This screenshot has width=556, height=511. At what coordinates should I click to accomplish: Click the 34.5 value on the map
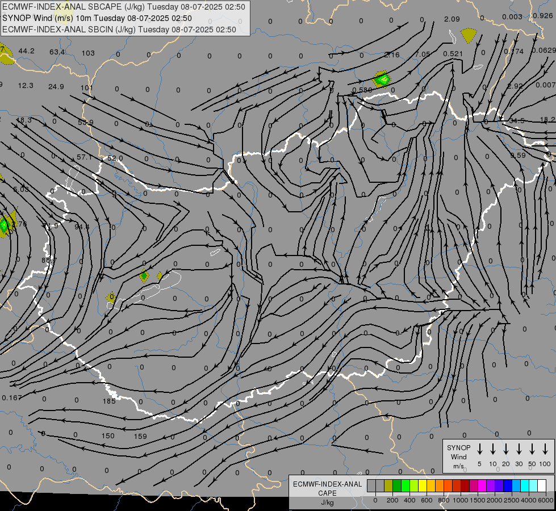pyautogui.click(x=517, y=121)
